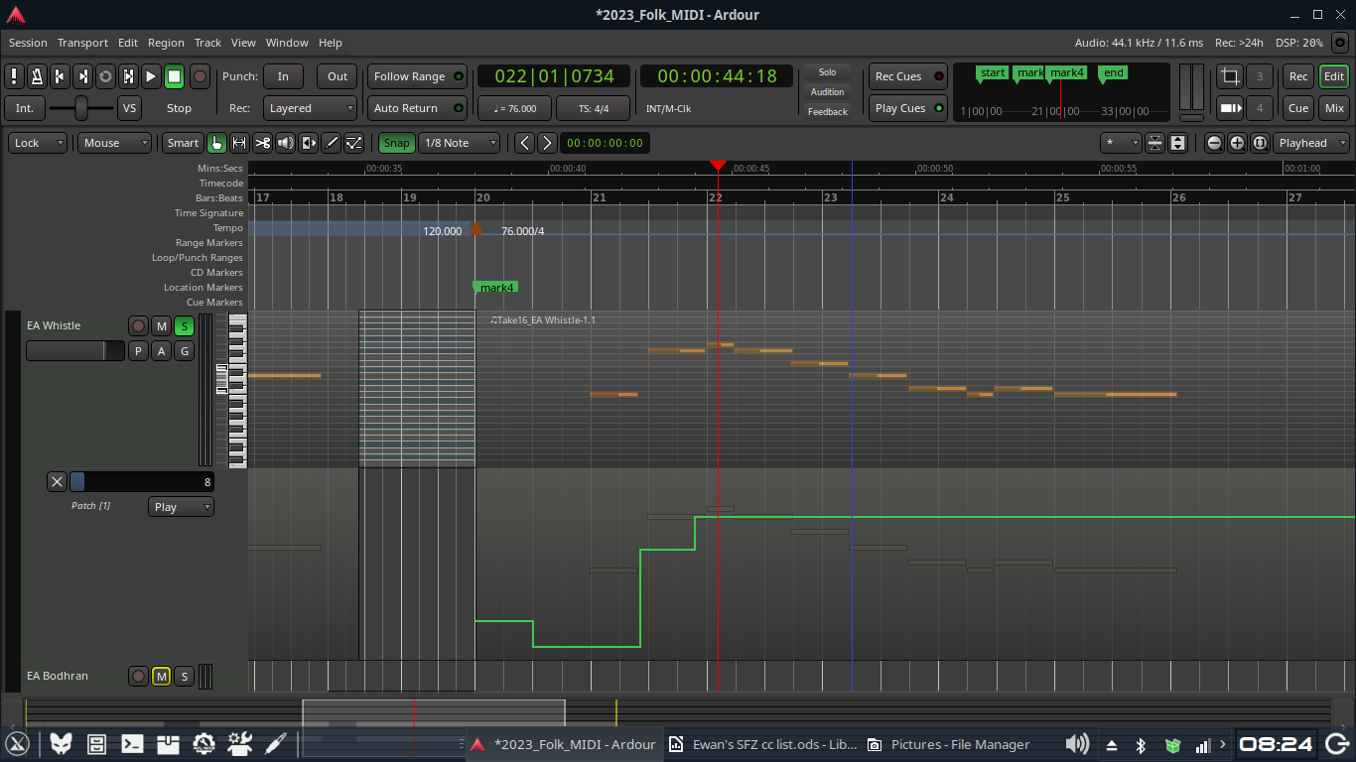Open the Region menu
The image size is (1356, 762).
click(x=166, y=43)
